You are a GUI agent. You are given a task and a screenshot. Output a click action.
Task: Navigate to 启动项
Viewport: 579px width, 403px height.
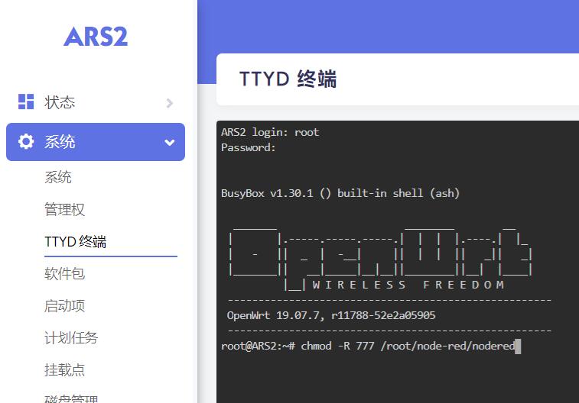click(x=64, y=306)
